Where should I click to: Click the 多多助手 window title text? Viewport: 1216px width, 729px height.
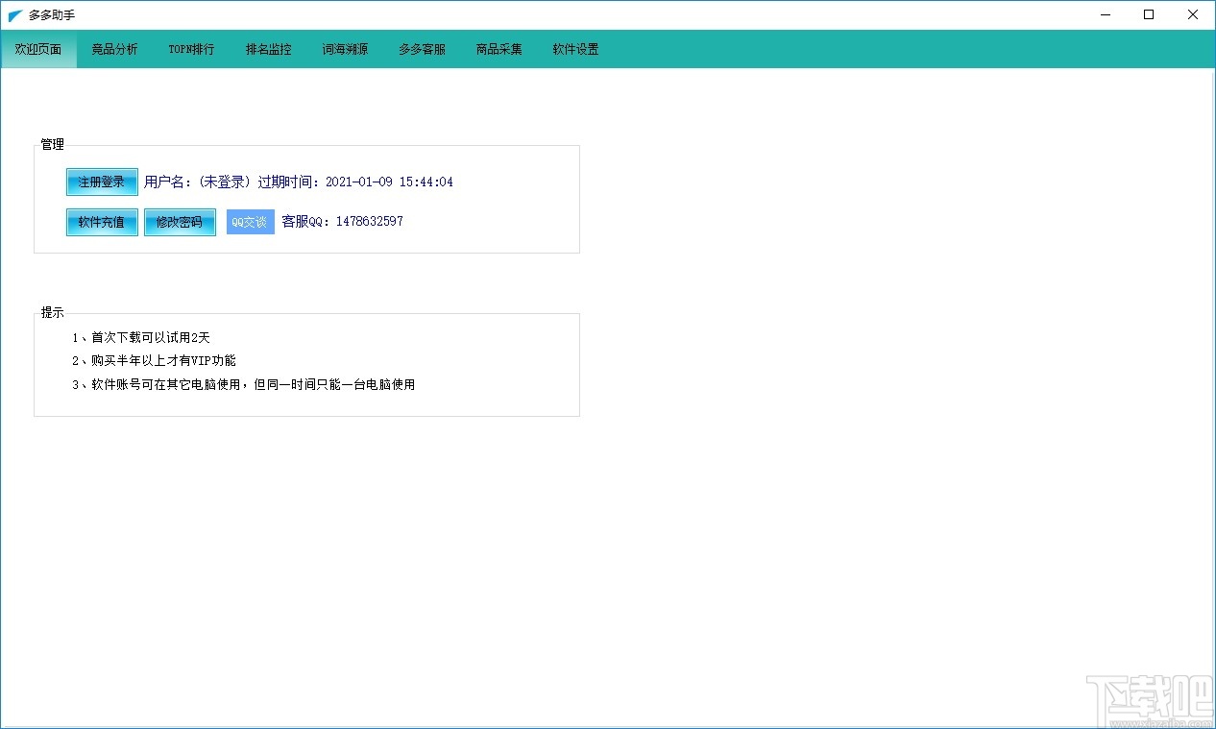point(52,15)
